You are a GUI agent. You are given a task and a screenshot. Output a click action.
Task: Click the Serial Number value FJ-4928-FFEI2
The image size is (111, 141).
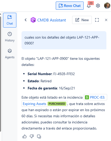(64, 74)
